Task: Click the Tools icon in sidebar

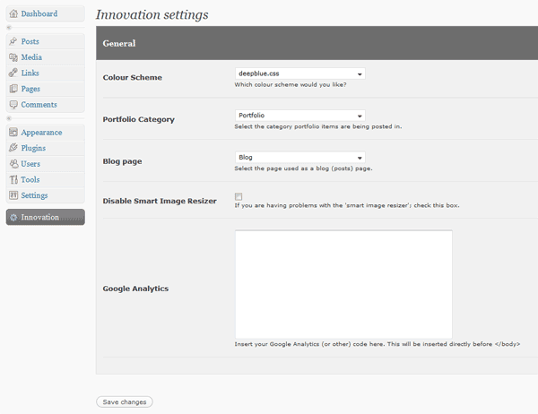Action: [13, 179]
